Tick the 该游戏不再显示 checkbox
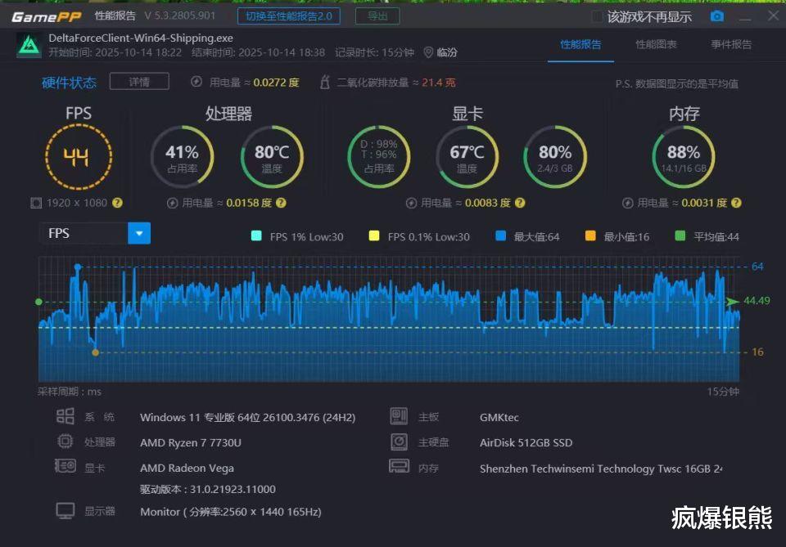Image resolution: width=786 pixels, height=547 pixels. pos(597,16)
